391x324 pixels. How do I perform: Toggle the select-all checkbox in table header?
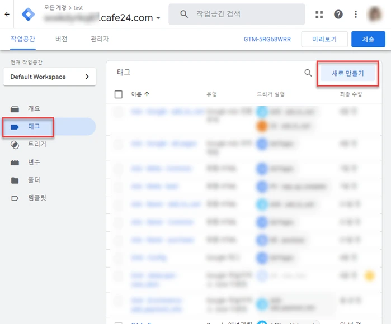pos(119,94)
